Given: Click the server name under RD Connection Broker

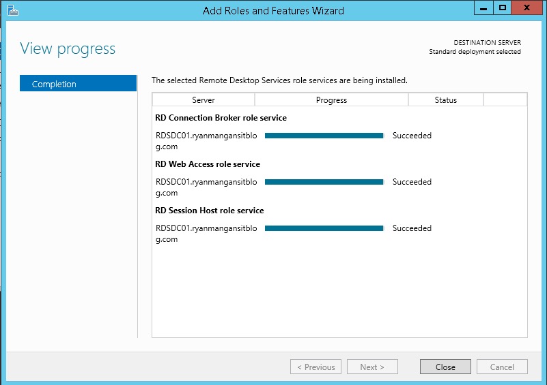Looking at the screenshot, I should [206, 141].
